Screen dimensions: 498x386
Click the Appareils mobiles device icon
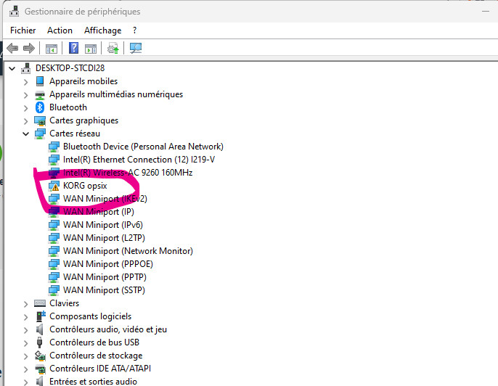tap(40, 81)
